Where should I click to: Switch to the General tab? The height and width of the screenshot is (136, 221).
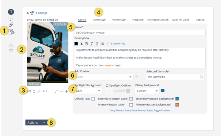[x=82, y=20]
